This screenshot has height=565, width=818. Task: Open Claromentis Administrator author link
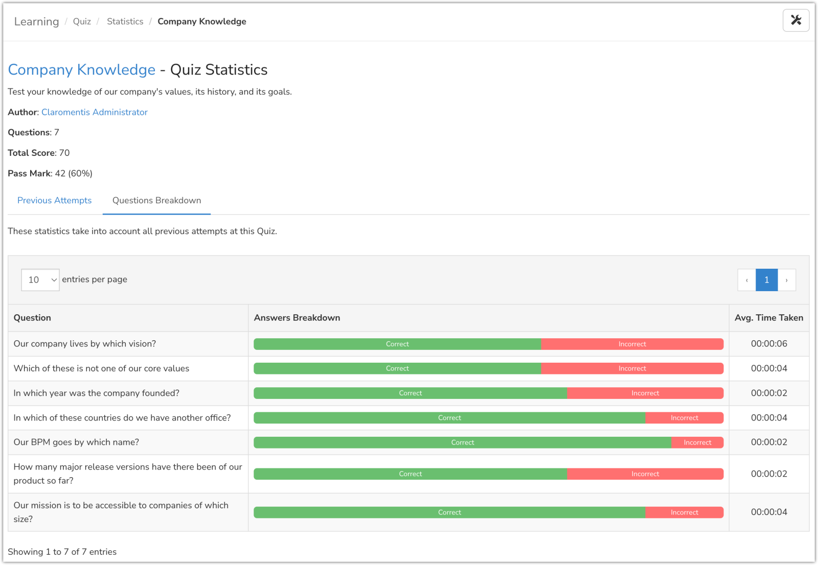(x=94, y=112)
